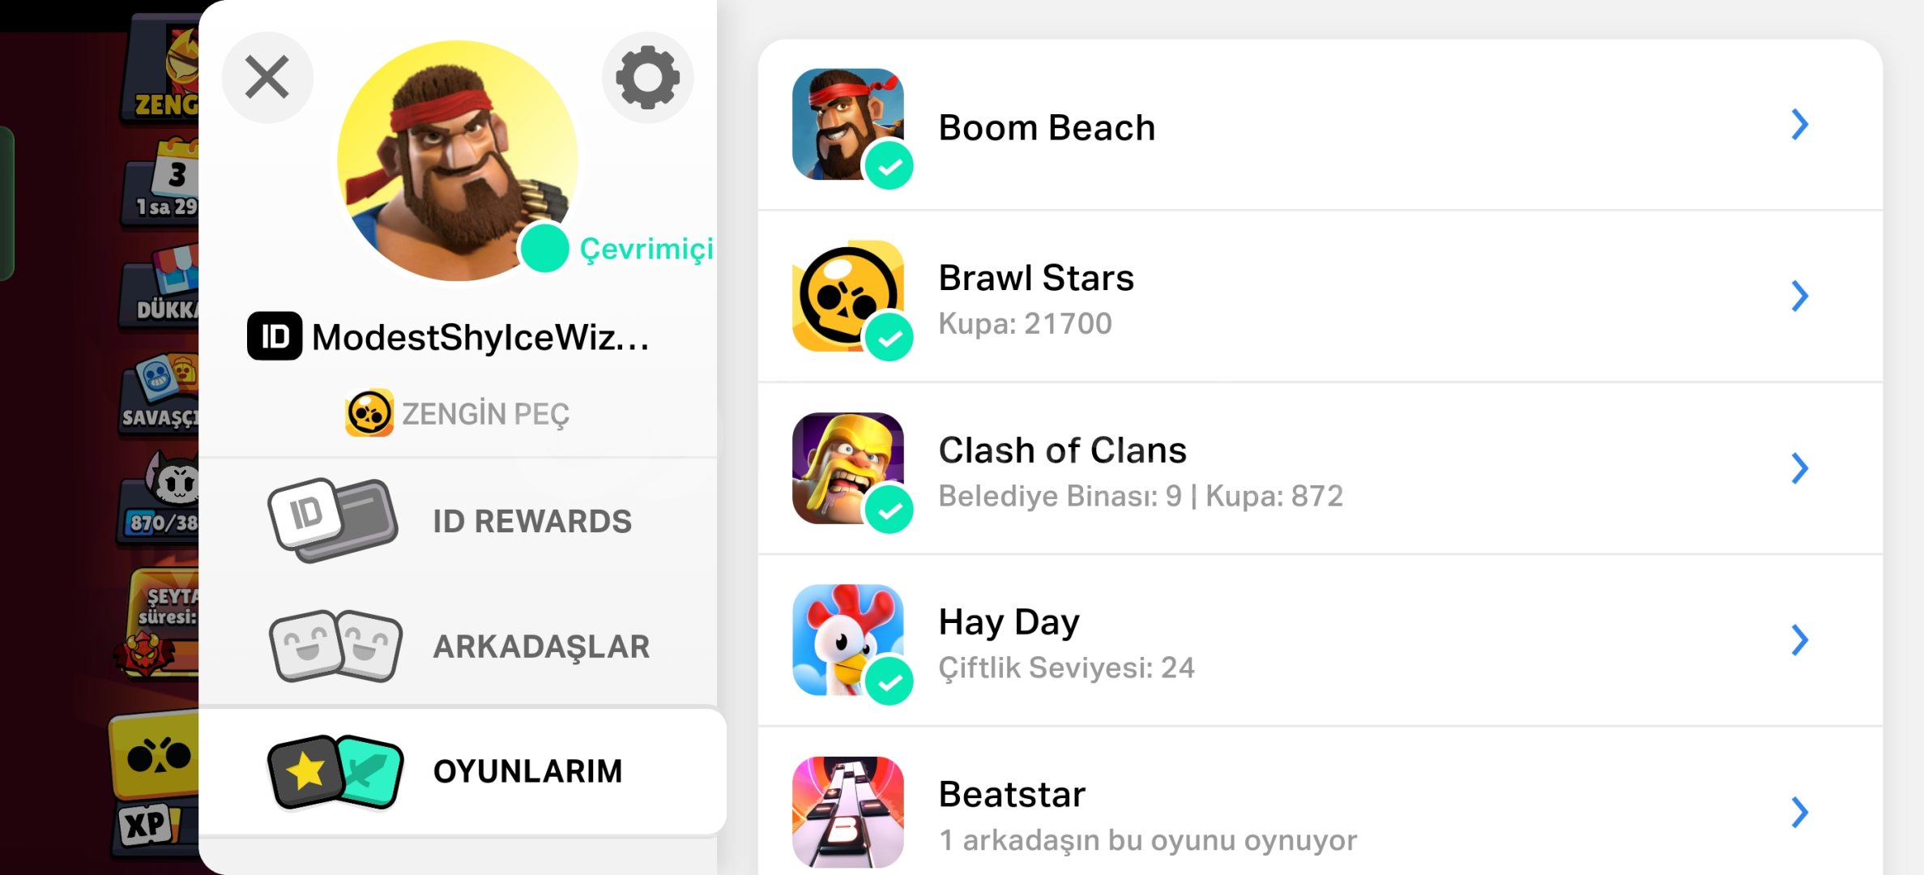Open the ID REWARDS menu item

coord(459,521)
